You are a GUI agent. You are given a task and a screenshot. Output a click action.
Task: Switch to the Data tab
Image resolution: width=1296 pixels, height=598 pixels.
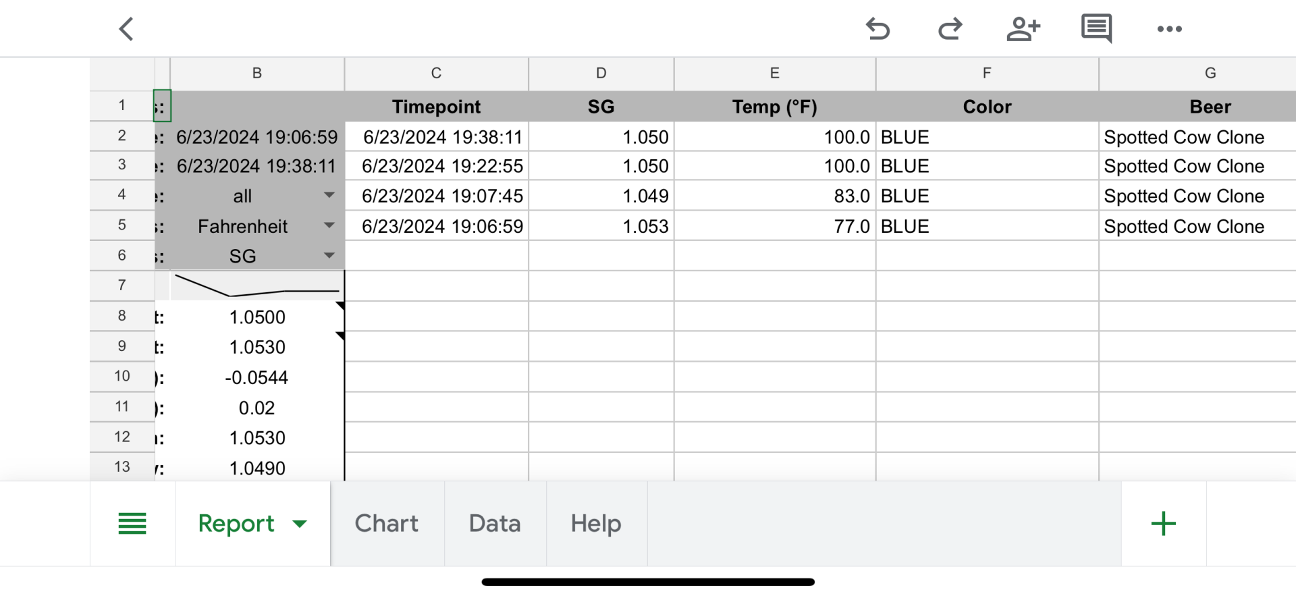[495, 524]
